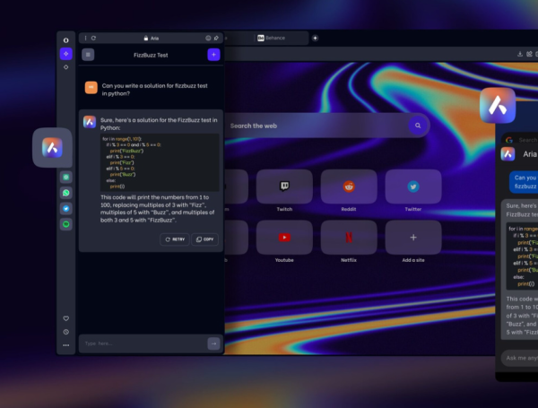Click the Search the web field

pos(314,126)
